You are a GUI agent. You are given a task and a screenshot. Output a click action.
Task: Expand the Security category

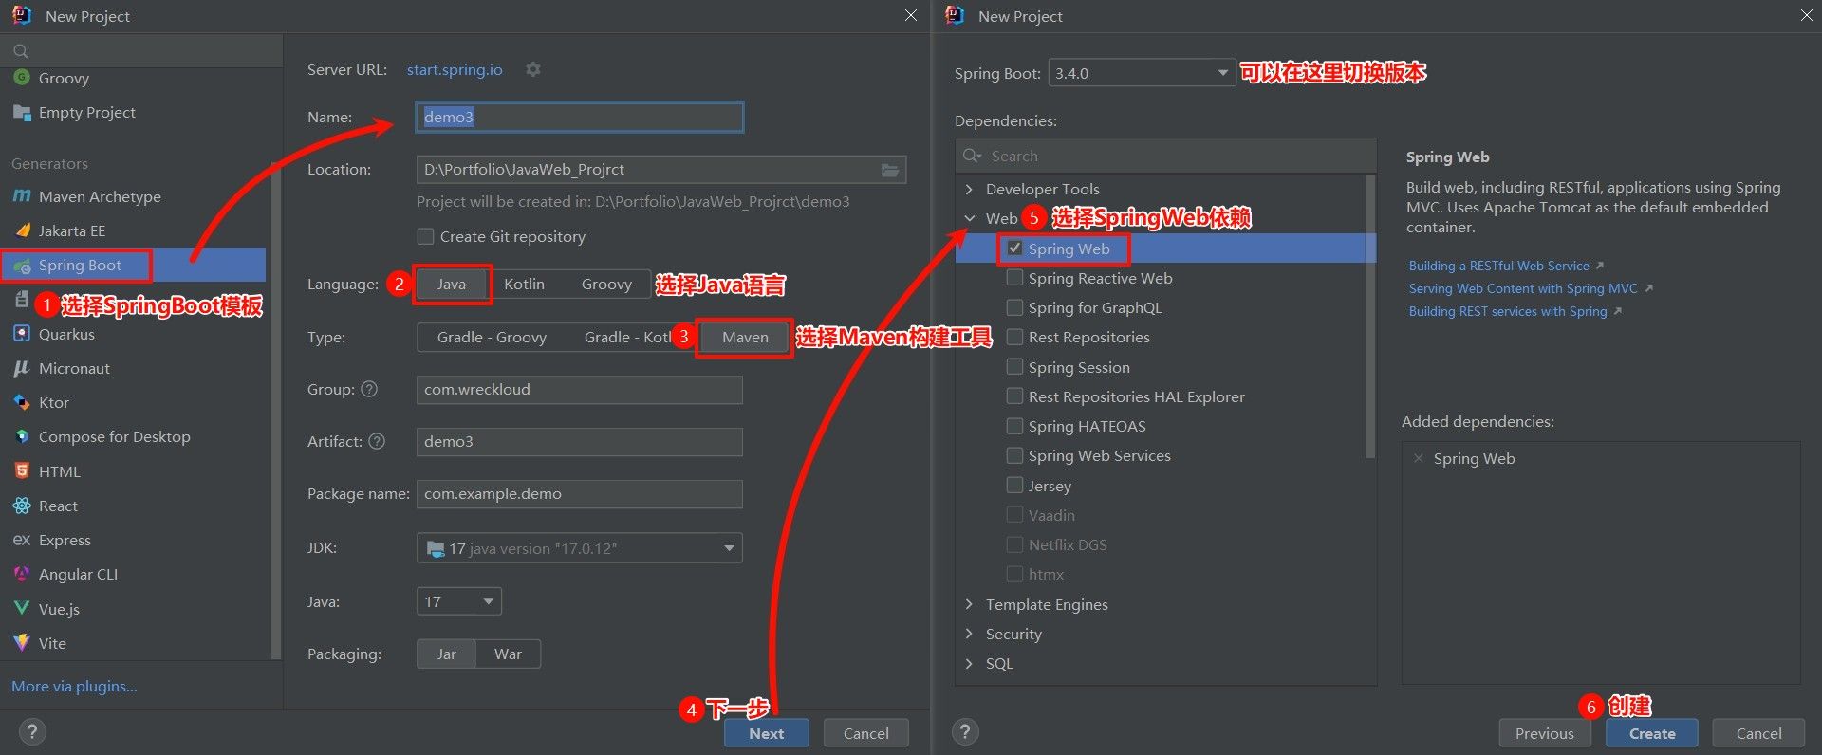tap(969, 634)
